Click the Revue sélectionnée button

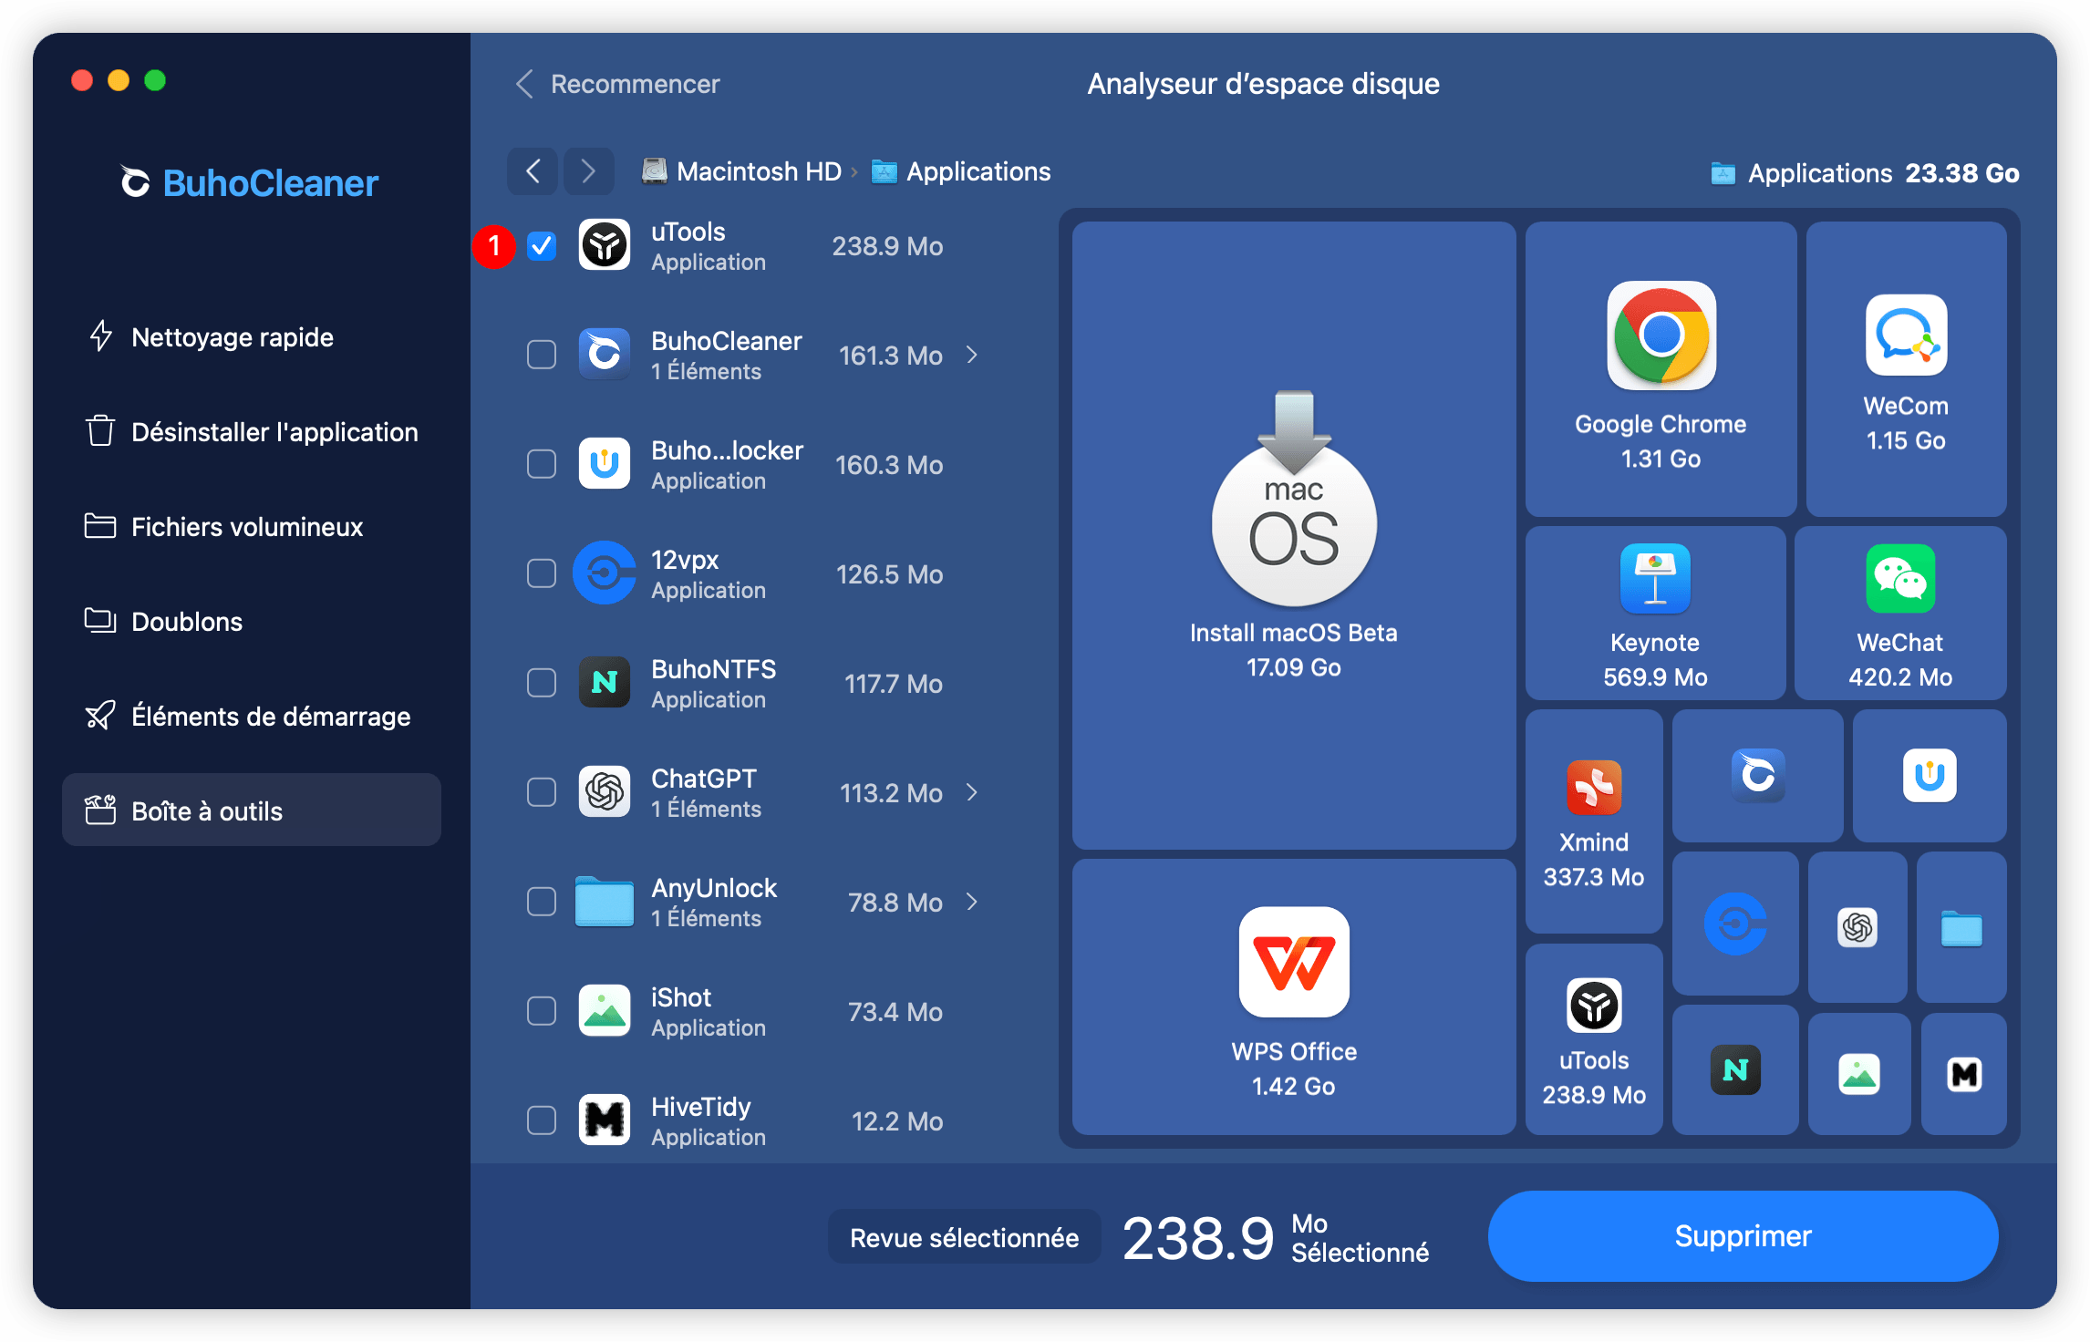pos(964,1237)
